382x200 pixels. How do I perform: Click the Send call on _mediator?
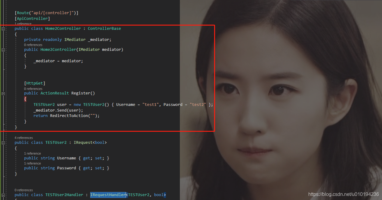pyautogui.click(x=62, y=110)
